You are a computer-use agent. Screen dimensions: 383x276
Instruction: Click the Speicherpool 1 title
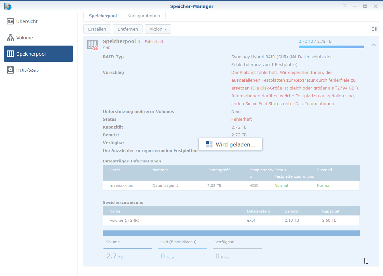coord(121,41)
